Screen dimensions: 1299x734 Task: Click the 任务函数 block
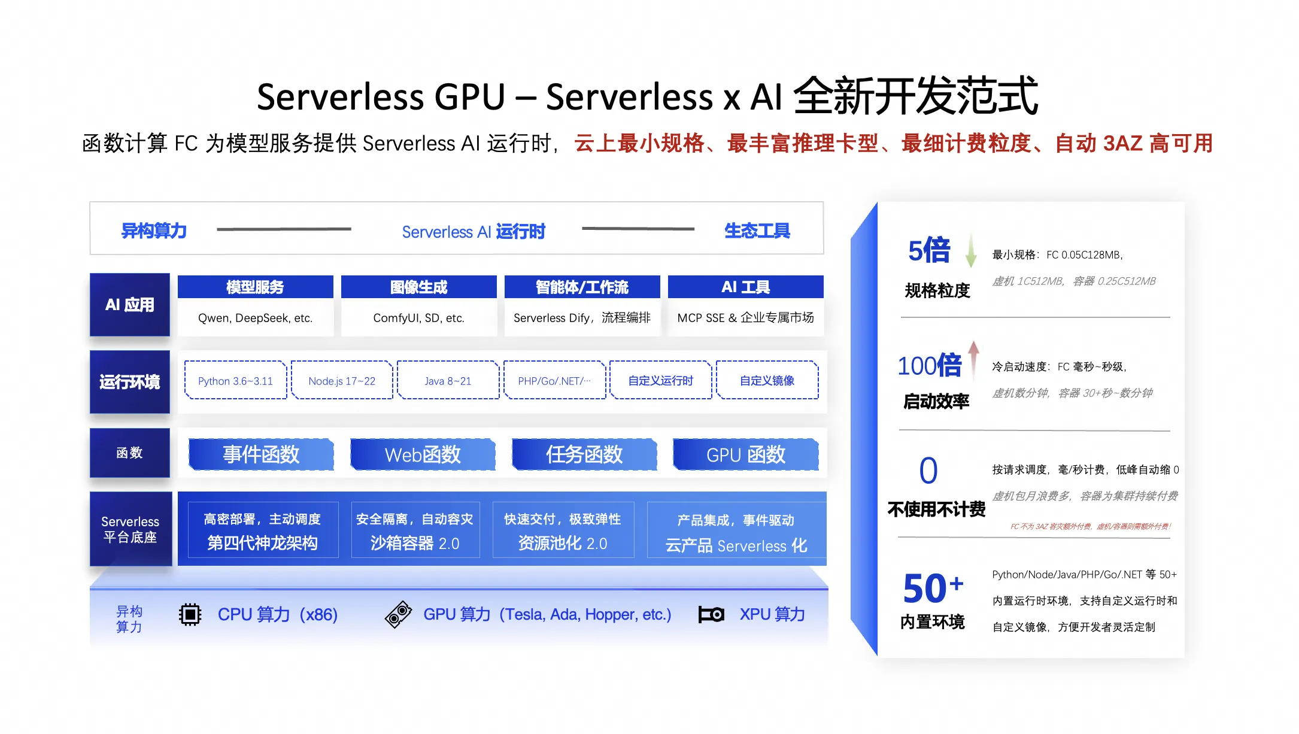point(584,454)
